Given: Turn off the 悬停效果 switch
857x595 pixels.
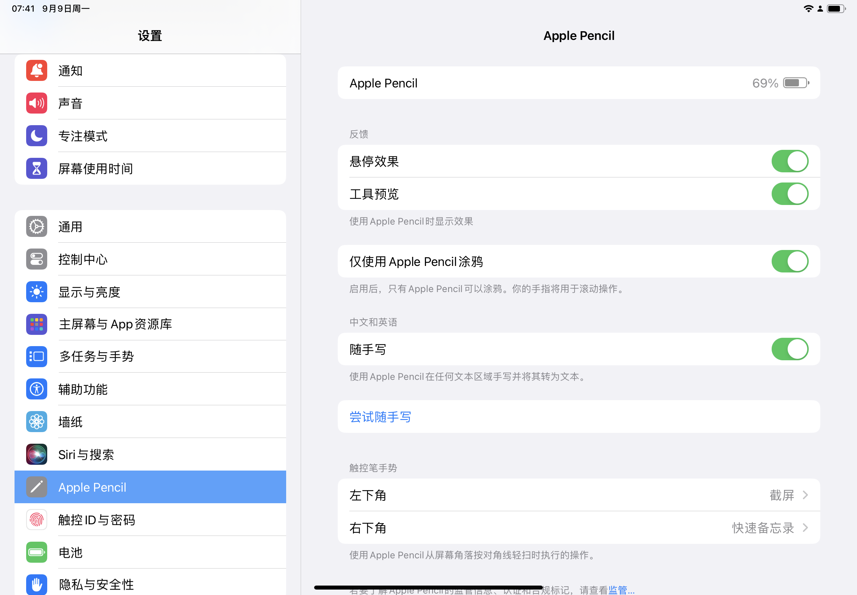Looking at the screenshot, I should [x=789, y=161].
